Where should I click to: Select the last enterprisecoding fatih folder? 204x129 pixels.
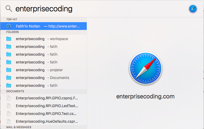44,86
